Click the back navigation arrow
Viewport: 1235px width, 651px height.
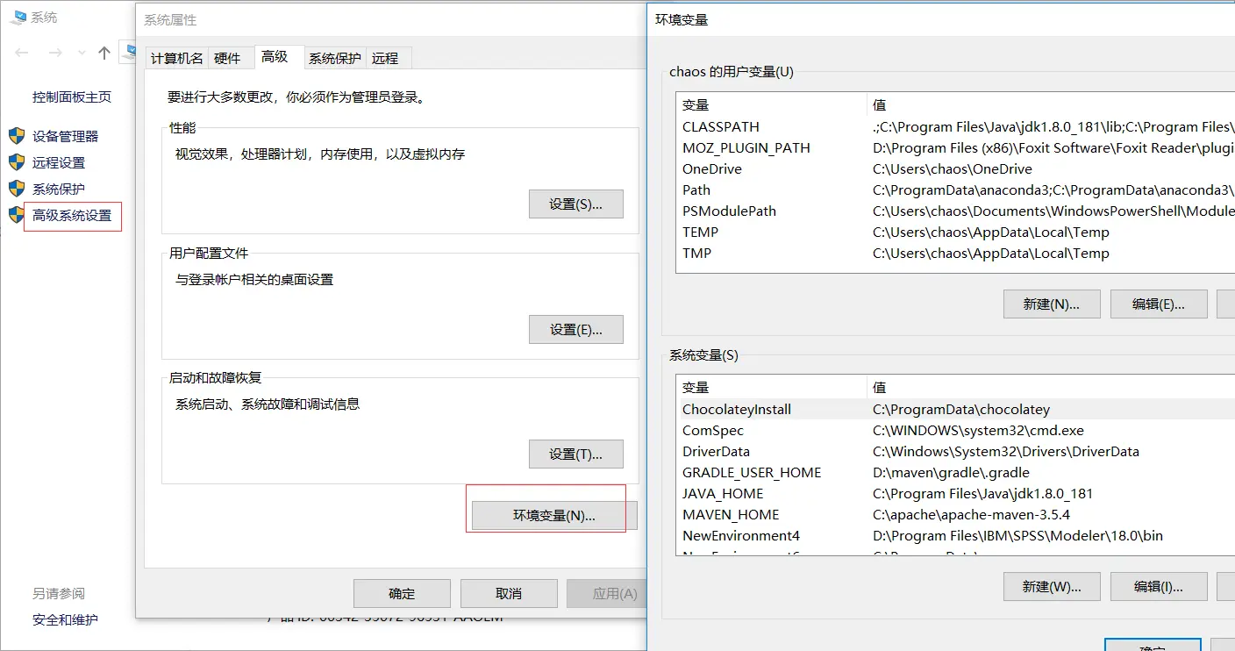(21, 53)
